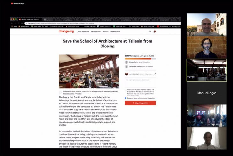Select the ManuelLogar participant tile
This screenshot has height=156, width=233.
[207, 93]
